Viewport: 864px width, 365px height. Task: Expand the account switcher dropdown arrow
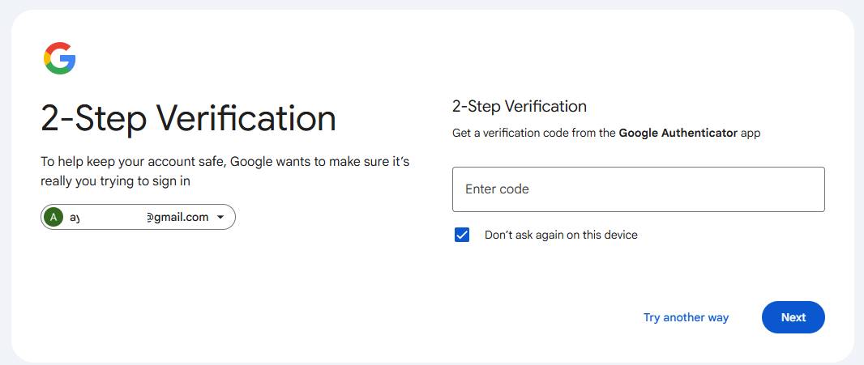(220, 217)
